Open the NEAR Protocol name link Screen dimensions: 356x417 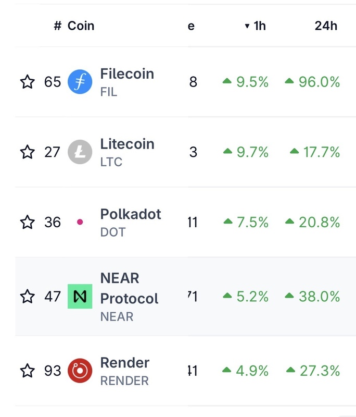[x=129, y=288]
